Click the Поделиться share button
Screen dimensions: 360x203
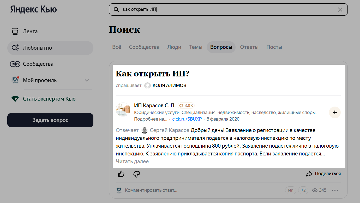pyautogui.click(x=323, y=174)
